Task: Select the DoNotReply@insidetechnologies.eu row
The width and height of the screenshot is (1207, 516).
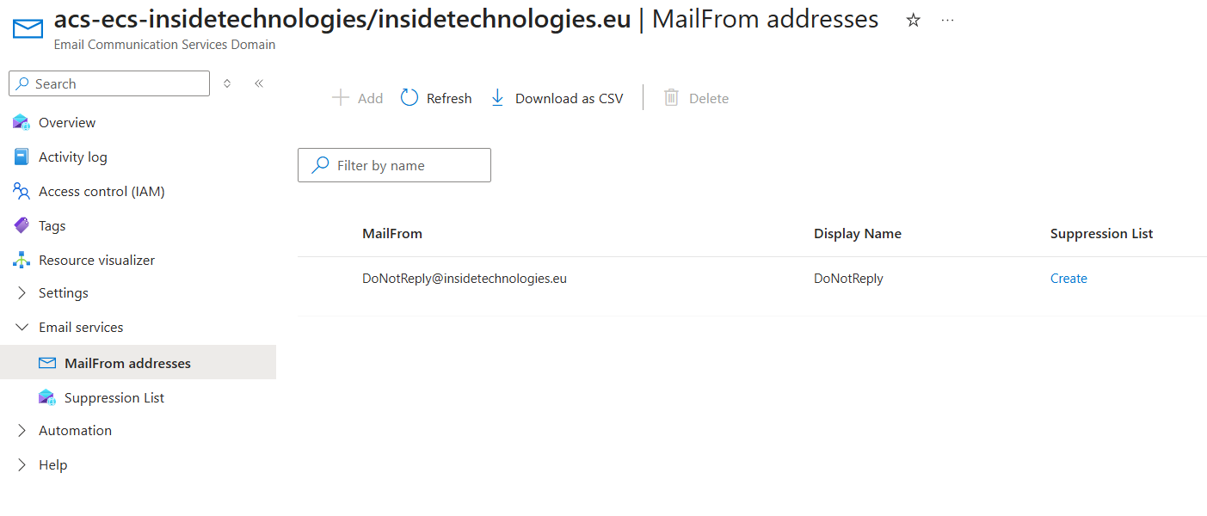Action: [x=465, y=279]
